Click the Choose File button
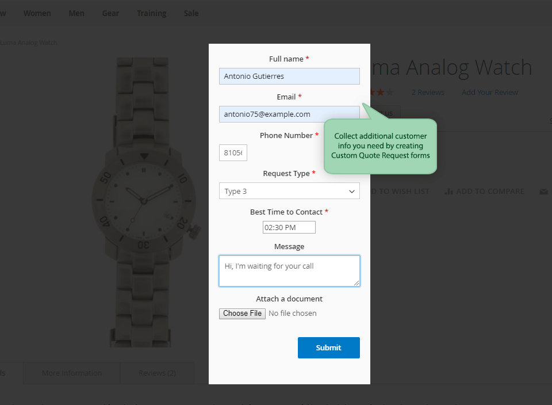 click(x=242, y=314)
